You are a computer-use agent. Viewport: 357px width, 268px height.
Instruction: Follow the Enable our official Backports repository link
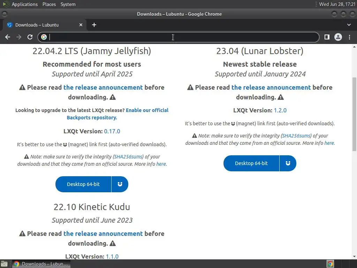click(x=117, y=114)
